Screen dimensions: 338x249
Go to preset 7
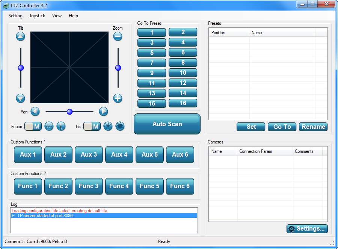(x=152, y=63)
